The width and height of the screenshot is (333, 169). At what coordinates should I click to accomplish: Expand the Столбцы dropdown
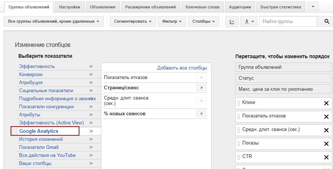tap(203, 22)
